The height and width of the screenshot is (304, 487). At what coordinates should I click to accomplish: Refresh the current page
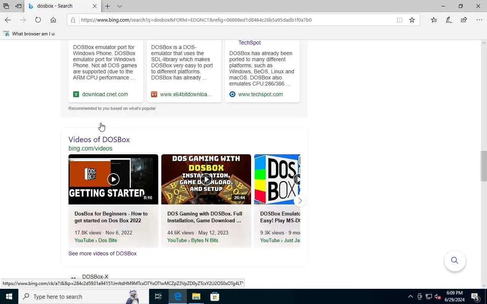(38, 20)
